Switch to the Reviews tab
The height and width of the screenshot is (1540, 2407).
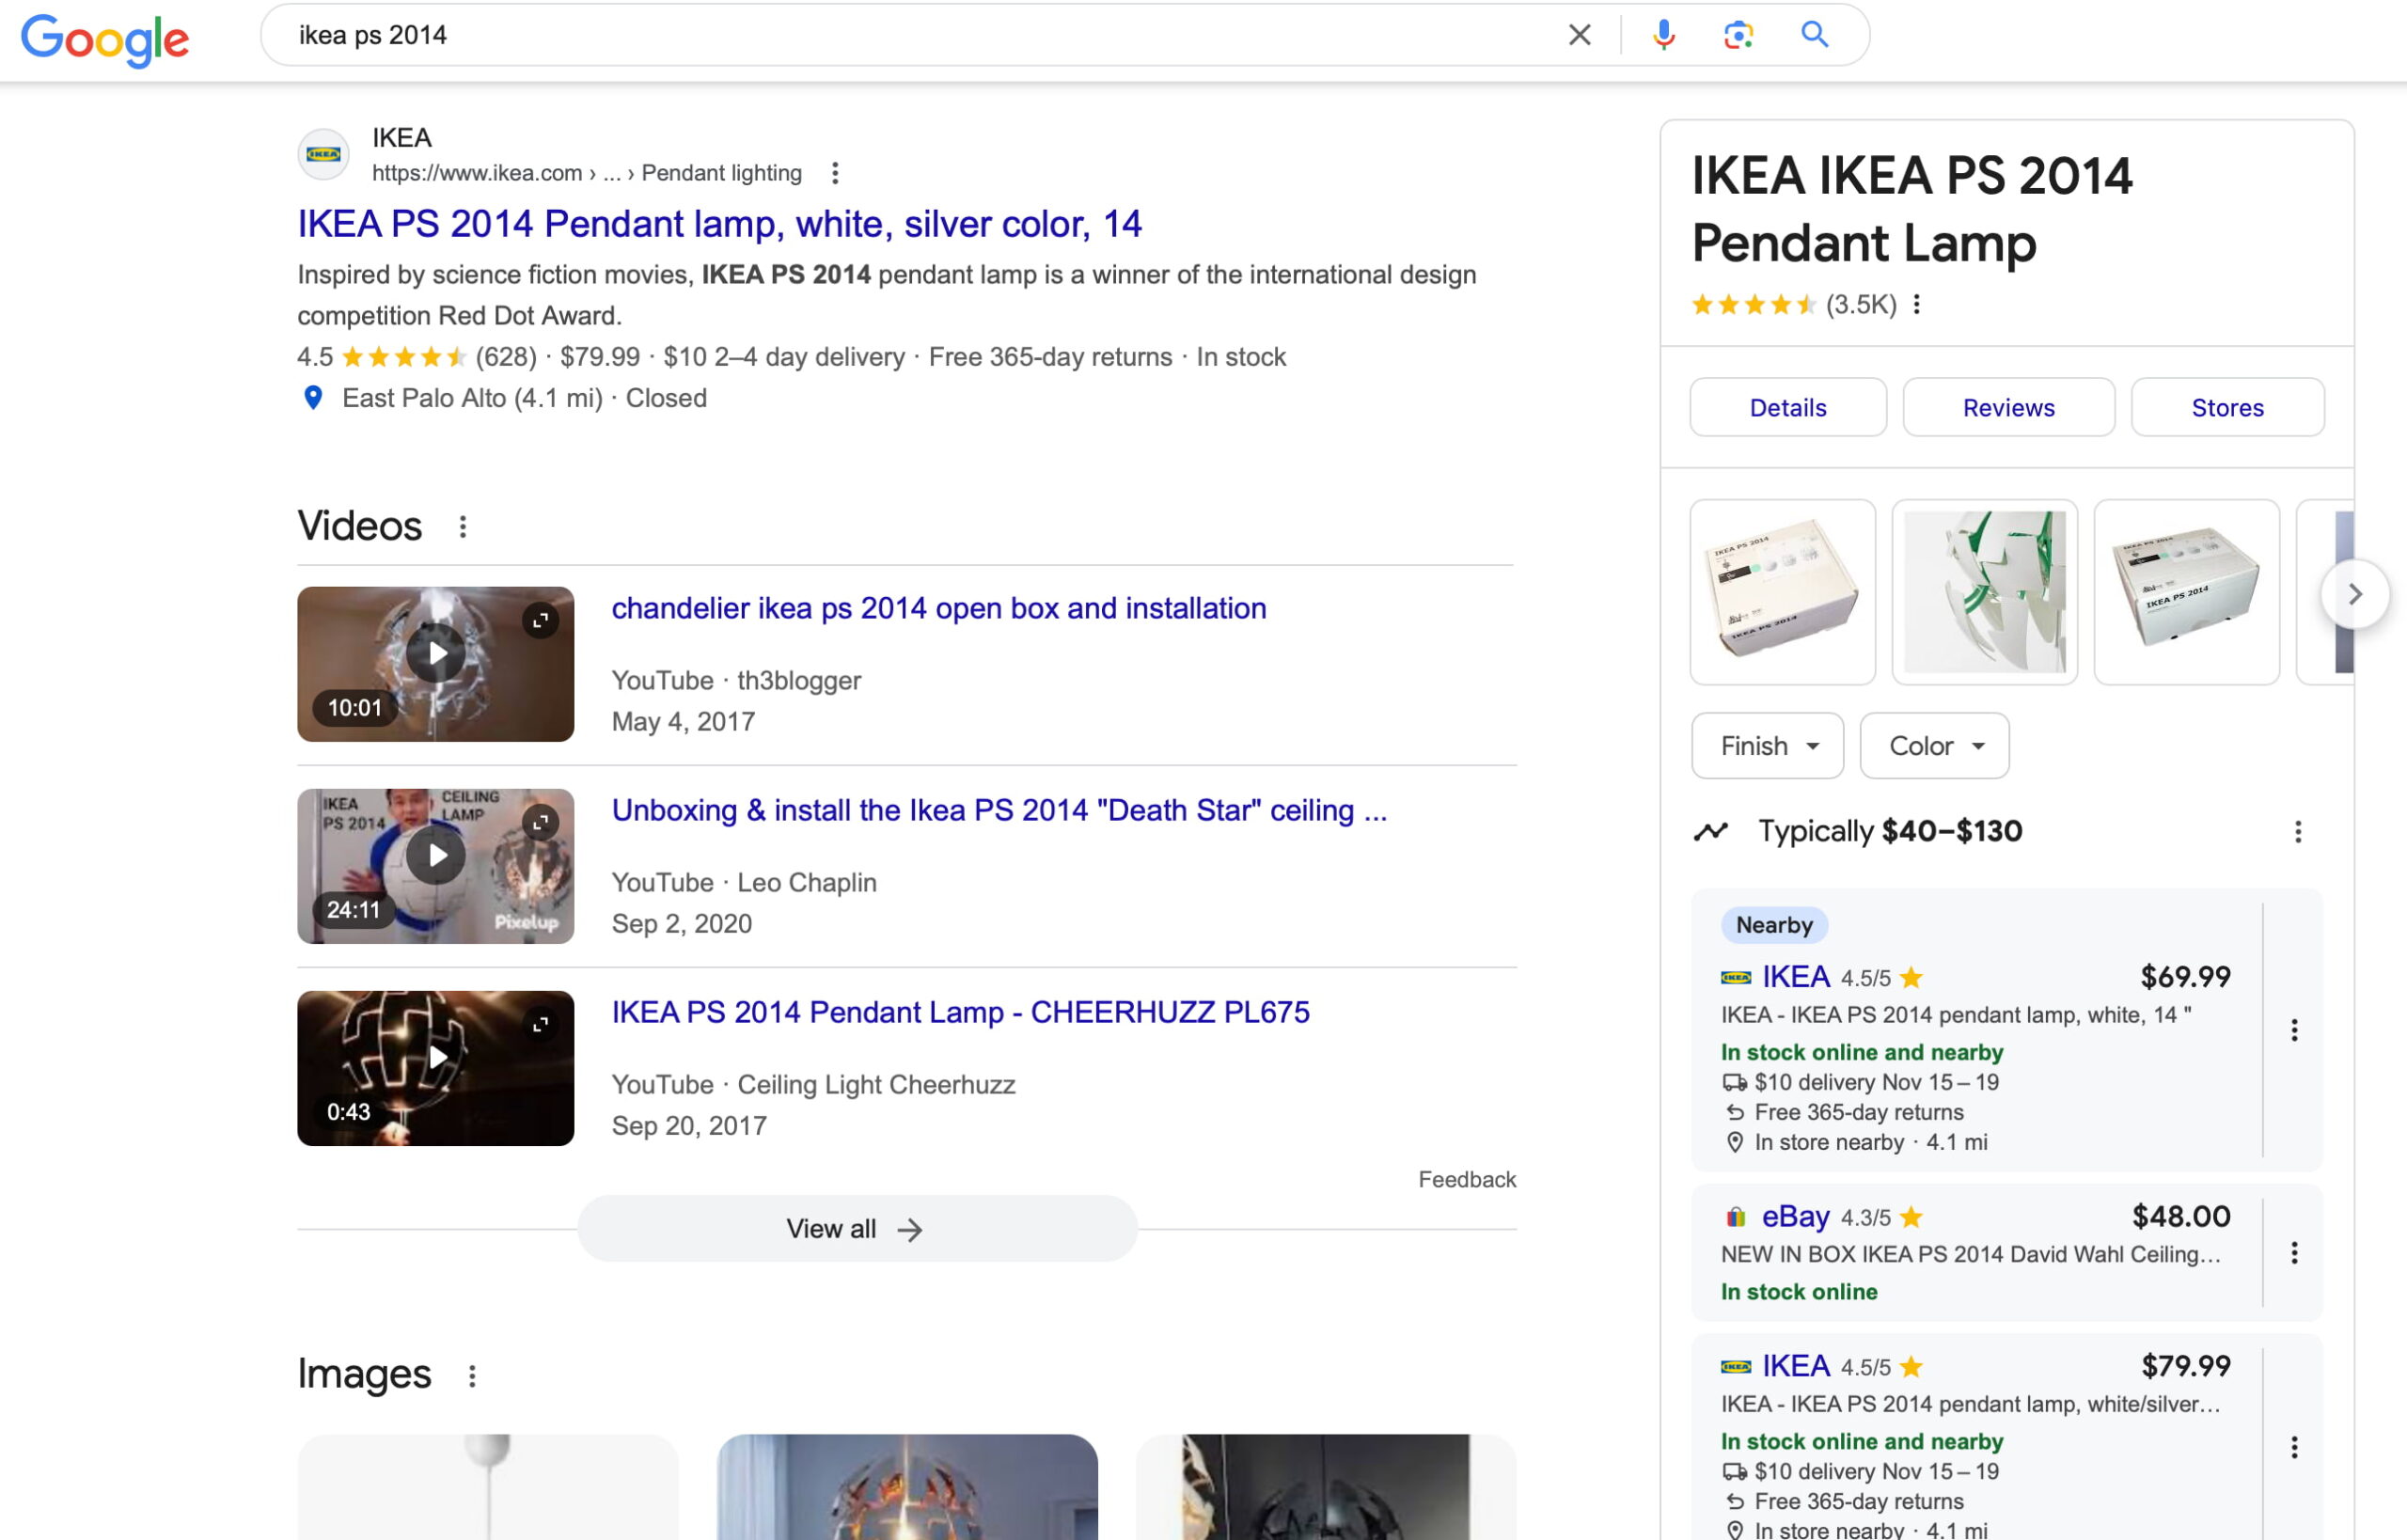[x=2008, y=408]
